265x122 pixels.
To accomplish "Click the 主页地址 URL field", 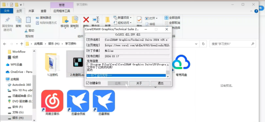I will pyautogui.click(x=137, y=45).
